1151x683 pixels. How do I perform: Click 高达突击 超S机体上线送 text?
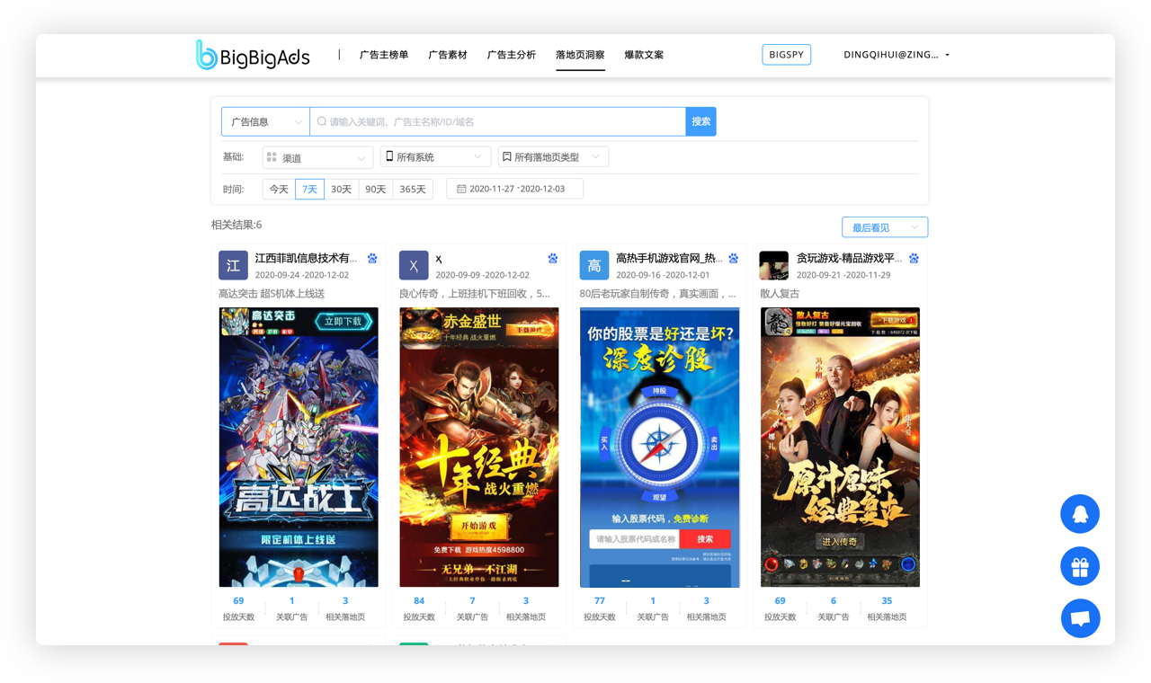272,294
